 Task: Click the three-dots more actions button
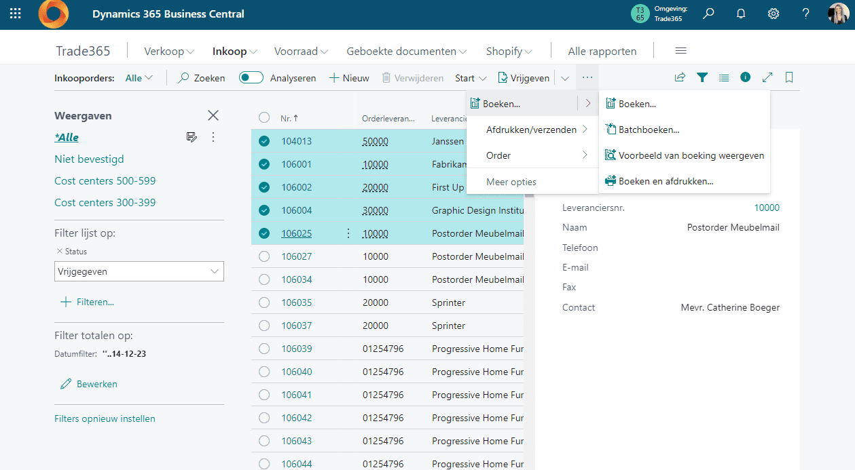(587, 77)
